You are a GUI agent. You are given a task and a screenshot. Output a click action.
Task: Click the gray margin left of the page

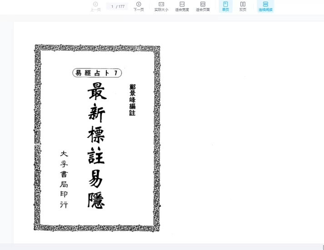pyautogui.click(x=6, y=136)
